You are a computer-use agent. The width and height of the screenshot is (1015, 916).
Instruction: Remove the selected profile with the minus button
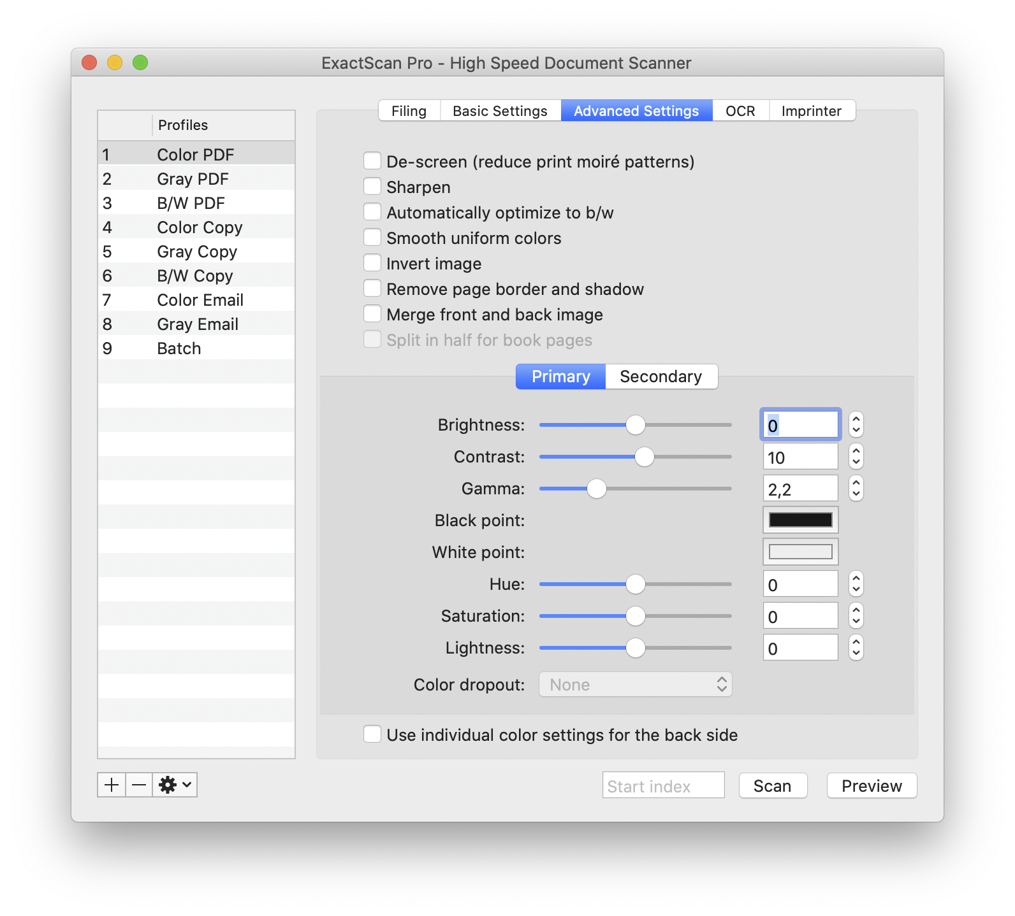[x=139, y=785]
